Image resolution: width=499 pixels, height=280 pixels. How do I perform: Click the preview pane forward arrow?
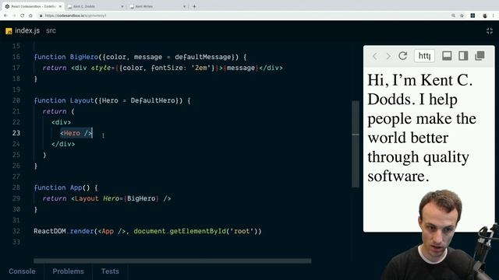(x=388, y=56)
